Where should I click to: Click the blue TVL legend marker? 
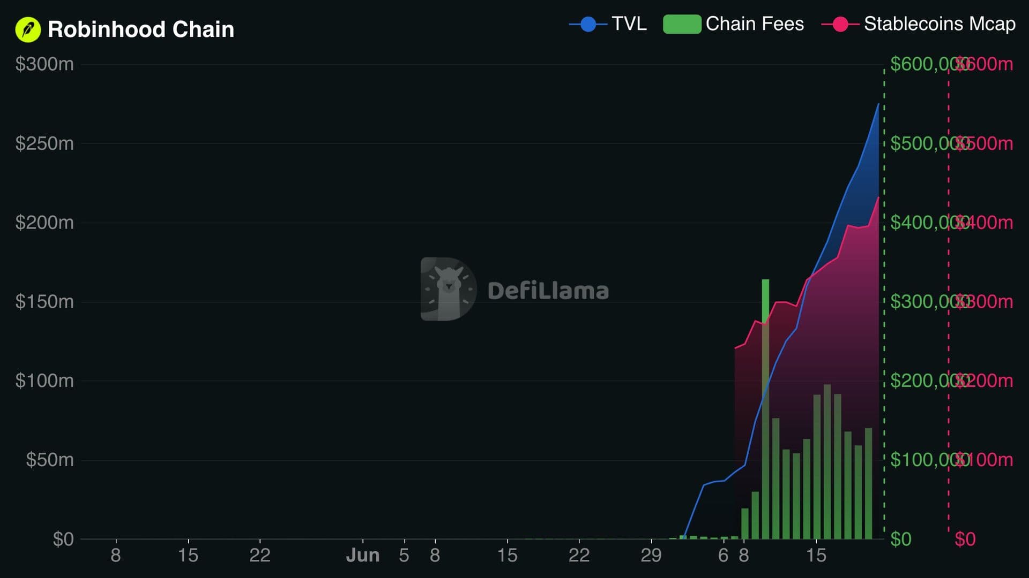click(x=588, y=24)
